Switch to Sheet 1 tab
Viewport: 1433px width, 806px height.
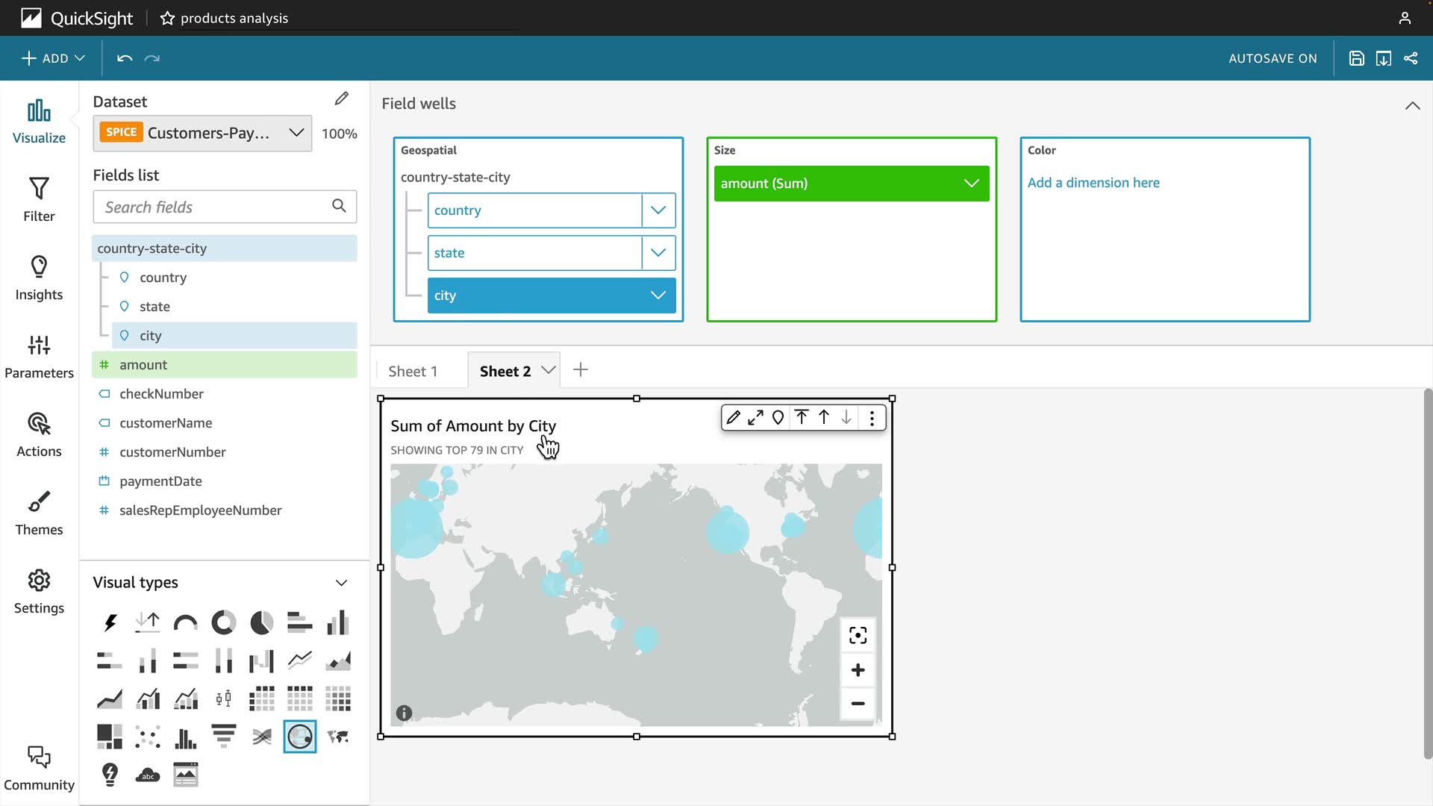coord(413,371)
